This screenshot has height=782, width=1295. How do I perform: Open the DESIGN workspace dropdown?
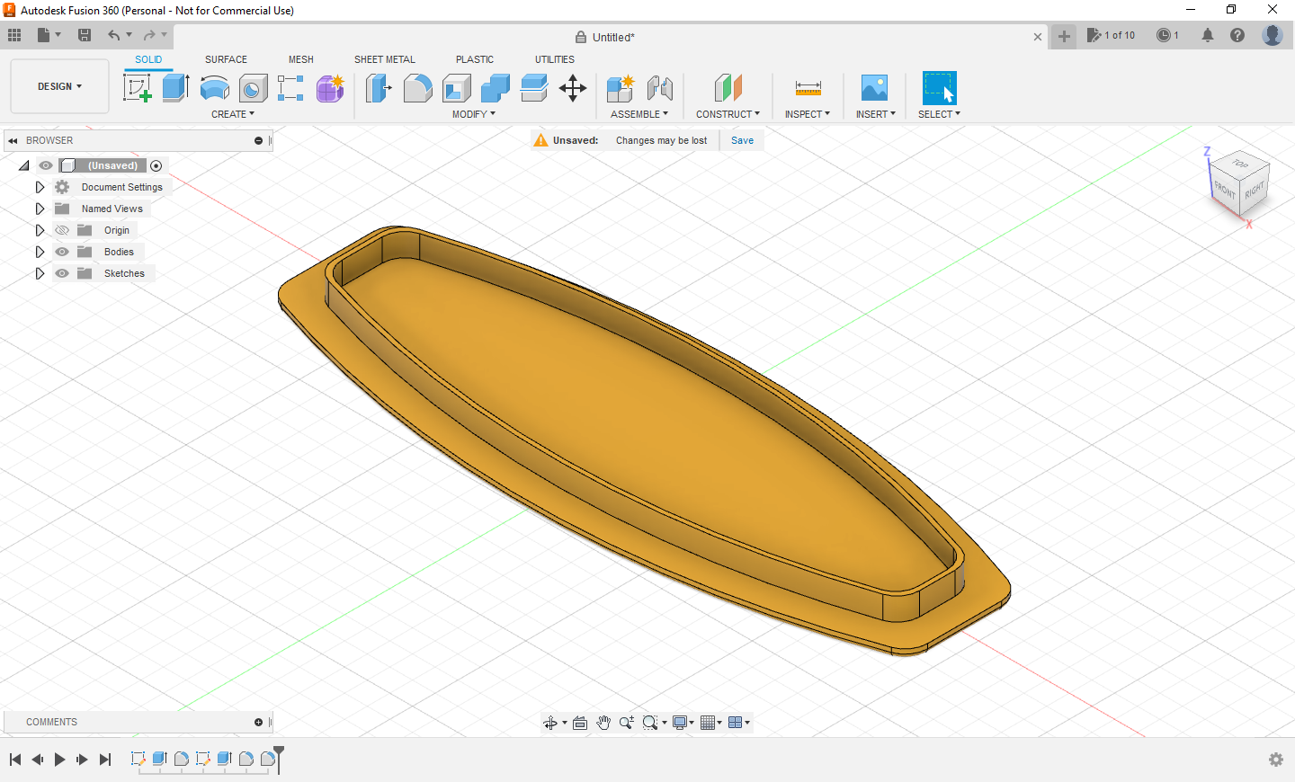[x=59, y=86]
